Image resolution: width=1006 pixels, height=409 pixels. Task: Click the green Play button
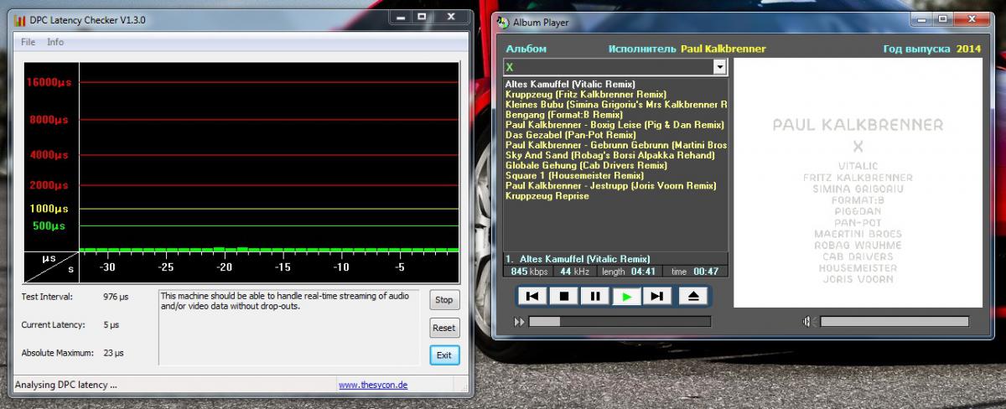[626, 296]
